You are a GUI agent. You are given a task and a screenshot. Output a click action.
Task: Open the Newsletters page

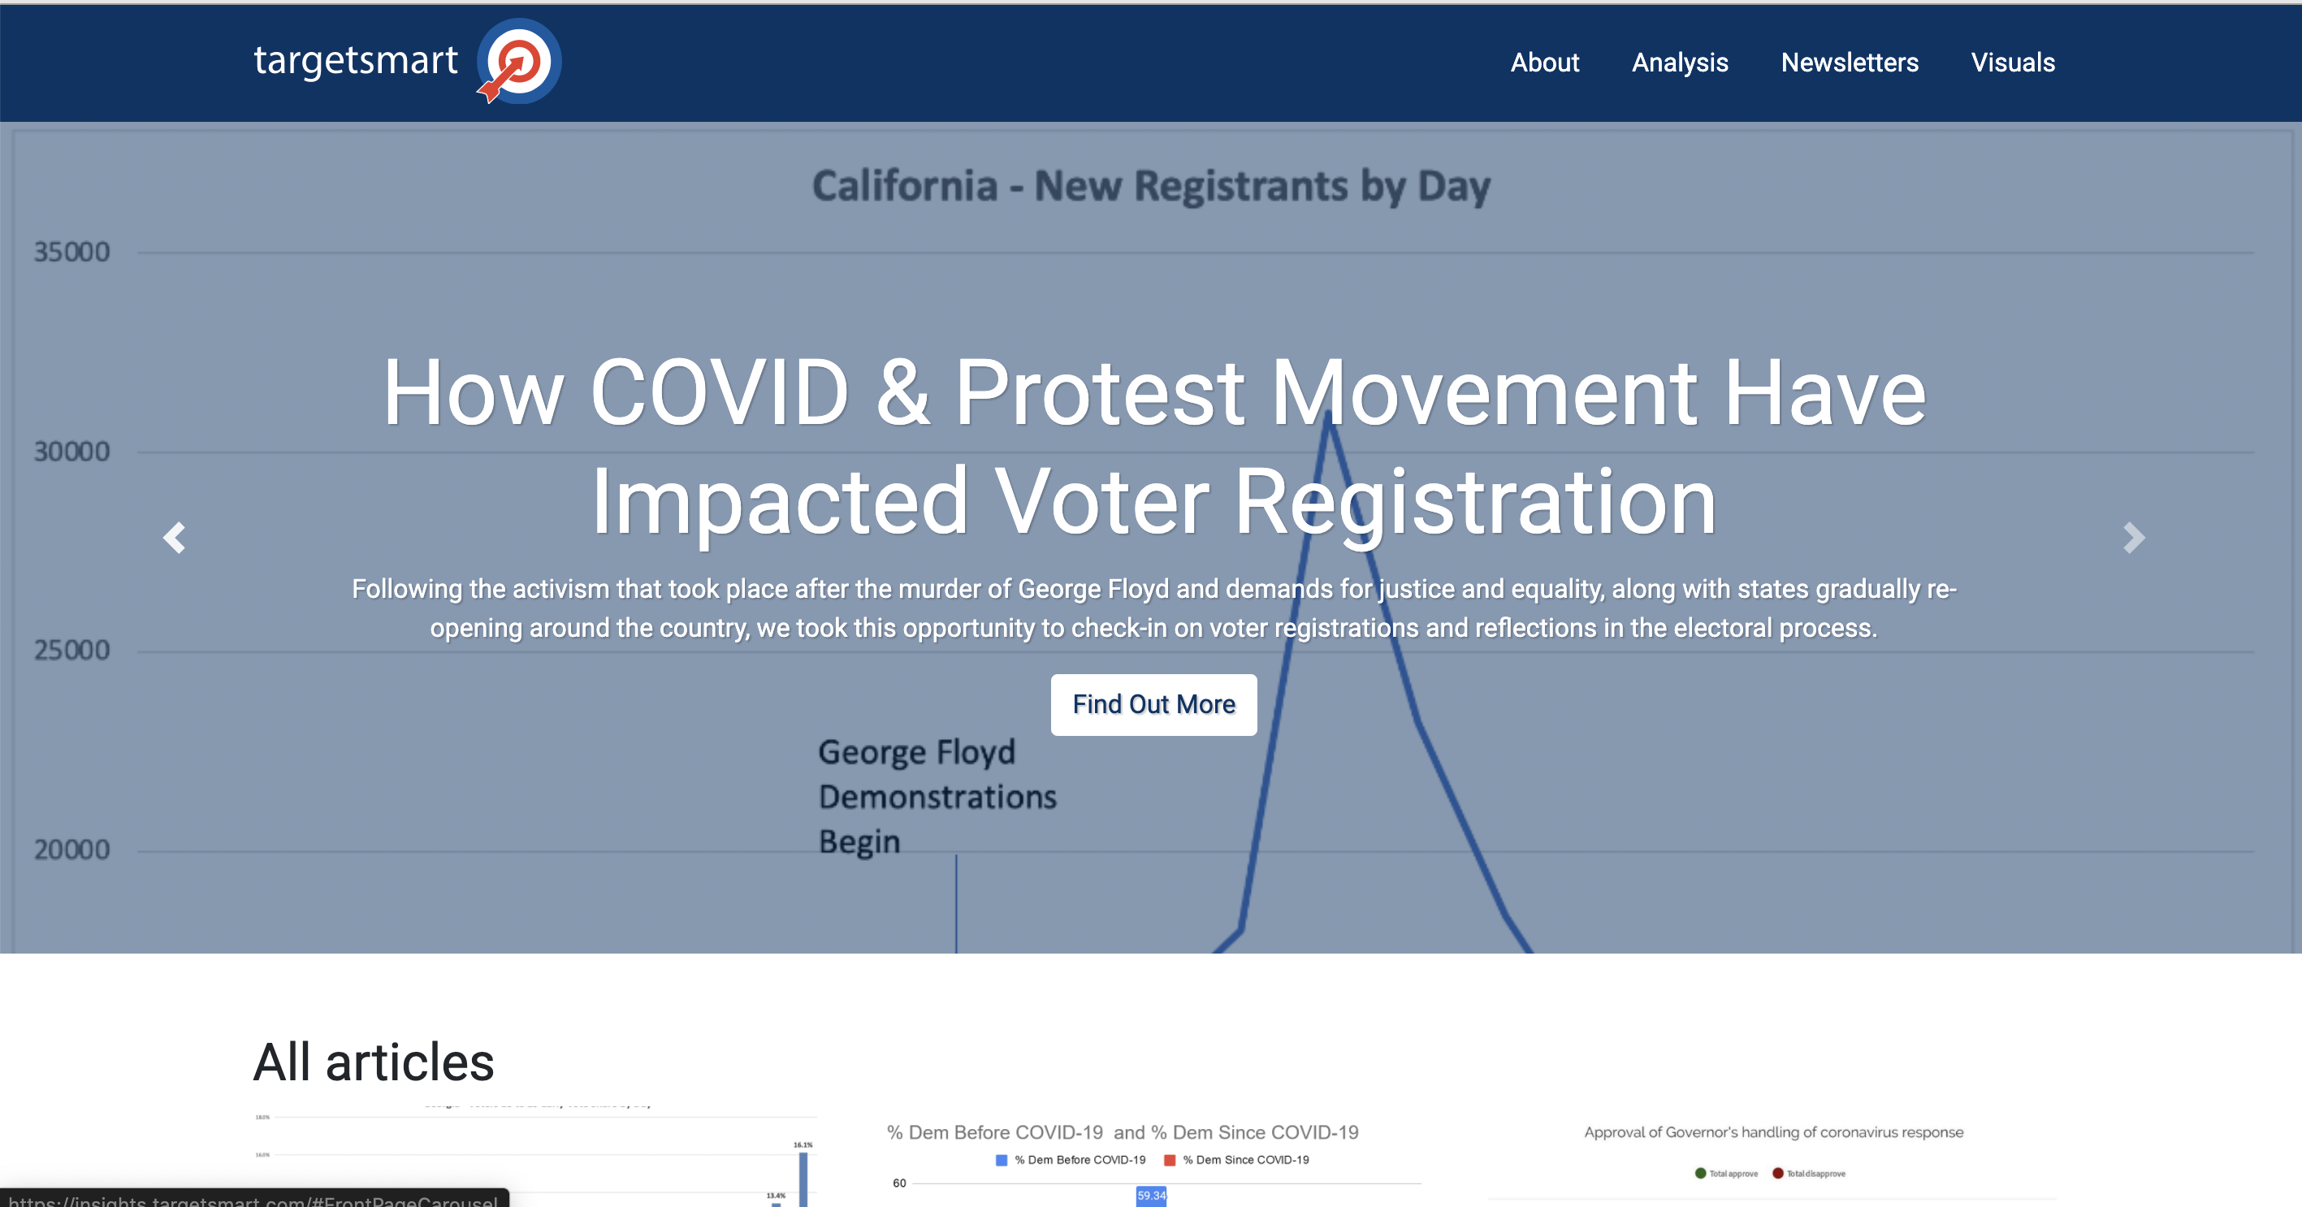click(1849, 63)
